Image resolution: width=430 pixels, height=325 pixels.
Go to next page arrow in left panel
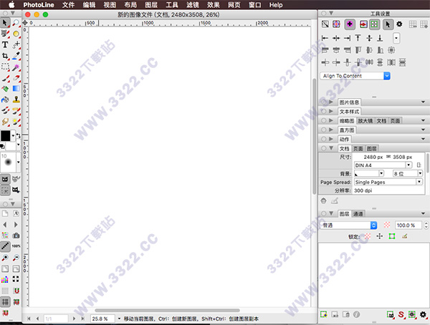[x=16, y=225]
